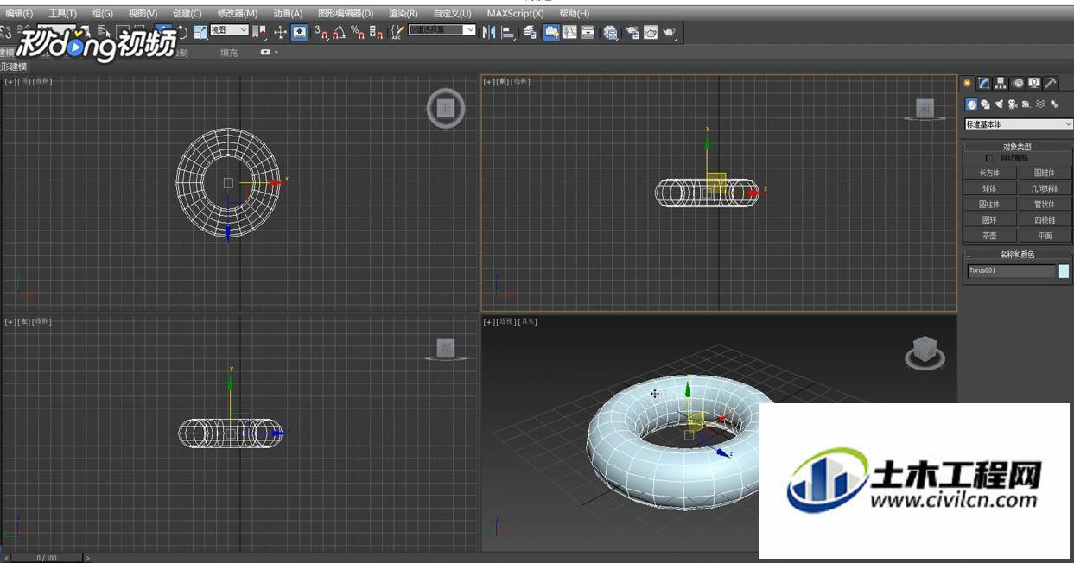Click the next frame arrow on the time slider
Viewport: 1074px width, 563px height.
(87, 558)
